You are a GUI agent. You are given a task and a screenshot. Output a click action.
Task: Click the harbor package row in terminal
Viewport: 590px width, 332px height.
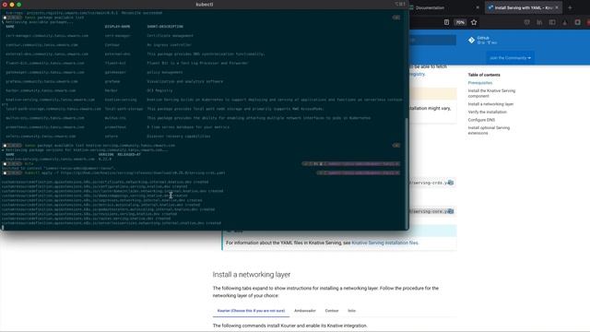89,90
